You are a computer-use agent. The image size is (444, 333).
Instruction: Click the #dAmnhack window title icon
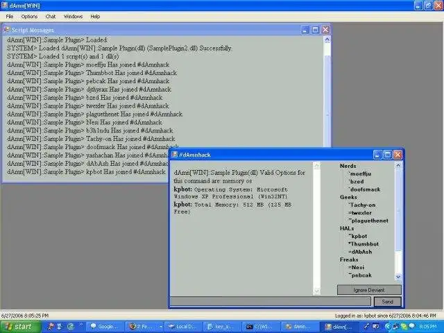click(x=174, y=155)
